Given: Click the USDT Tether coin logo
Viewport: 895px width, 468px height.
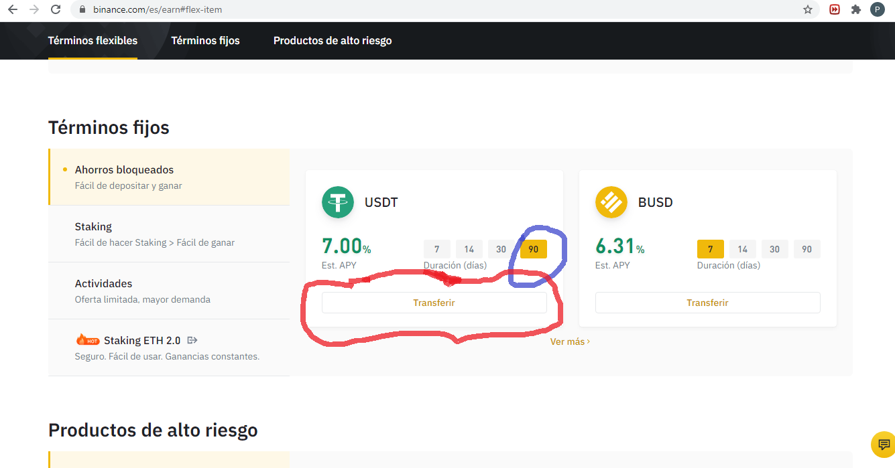Looking at the screenshot, I should pos(338,202).
